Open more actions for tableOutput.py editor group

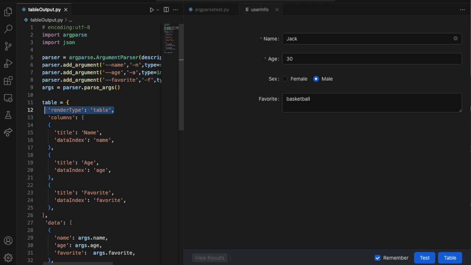[176, 10]
